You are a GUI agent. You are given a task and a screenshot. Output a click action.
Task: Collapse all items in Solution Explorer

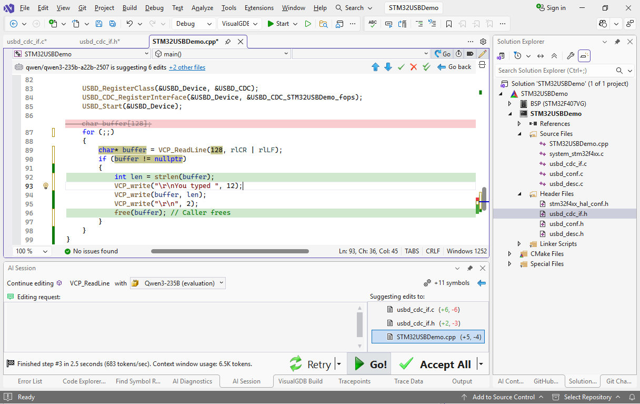coord(554,56)
